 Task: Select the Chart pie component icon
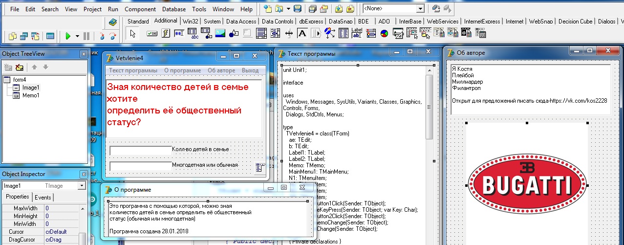[385, 33]
